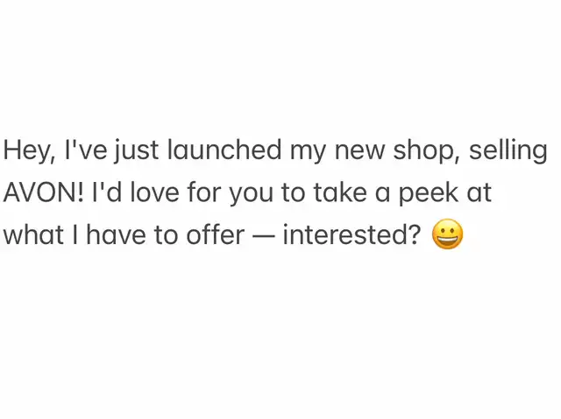Place cursor on the word "love"
This screenshot has width=561, height=419.
[x=154, y=192]
